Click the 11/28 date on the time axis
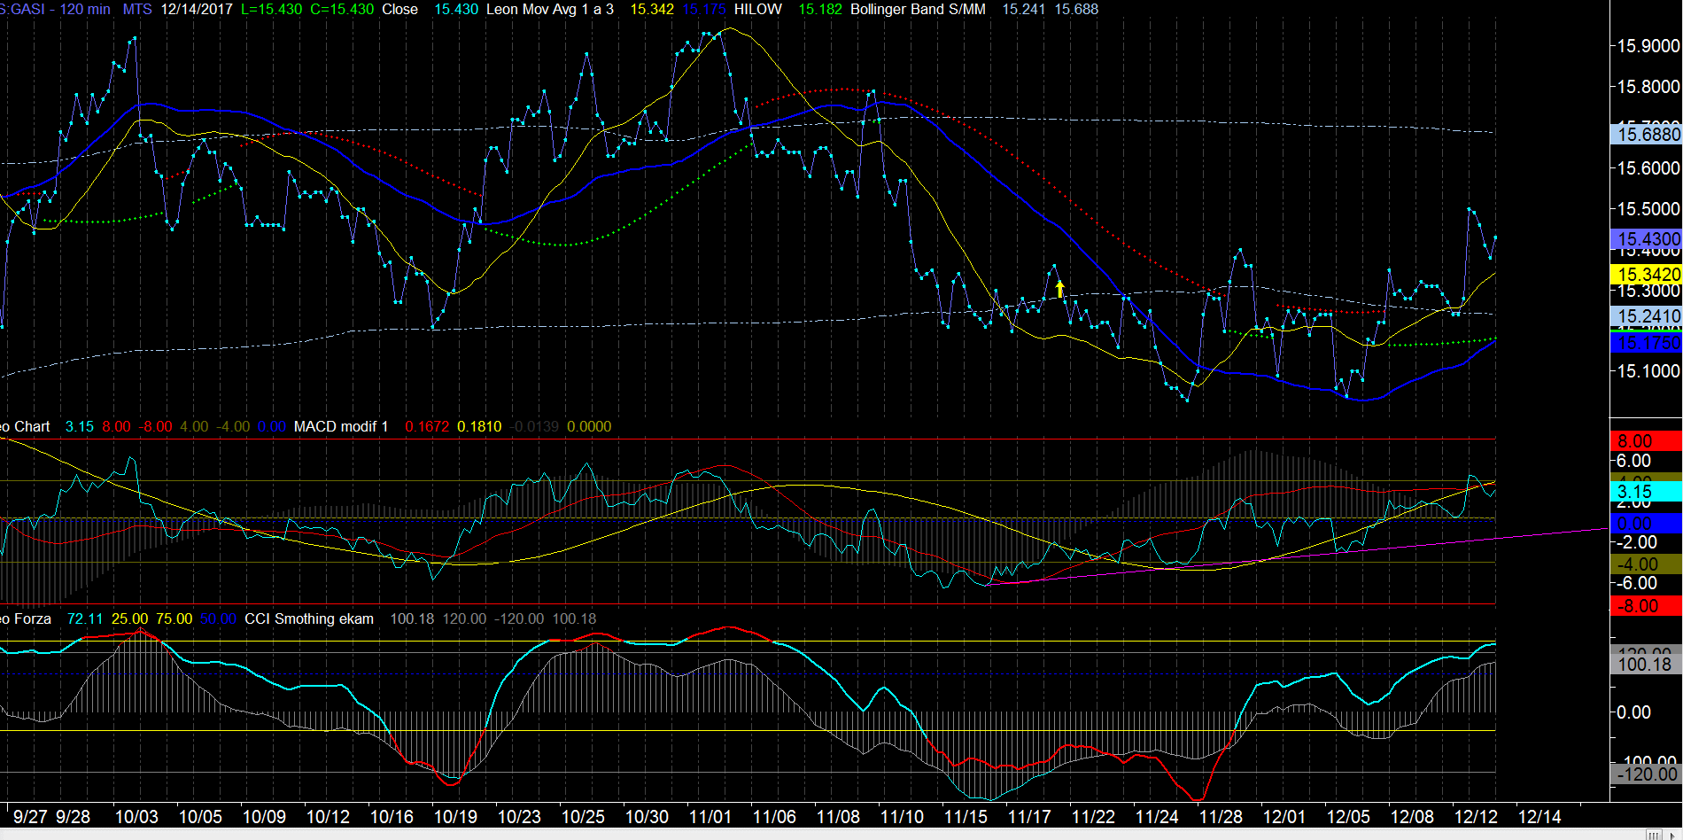 [x=1221, y=817]
